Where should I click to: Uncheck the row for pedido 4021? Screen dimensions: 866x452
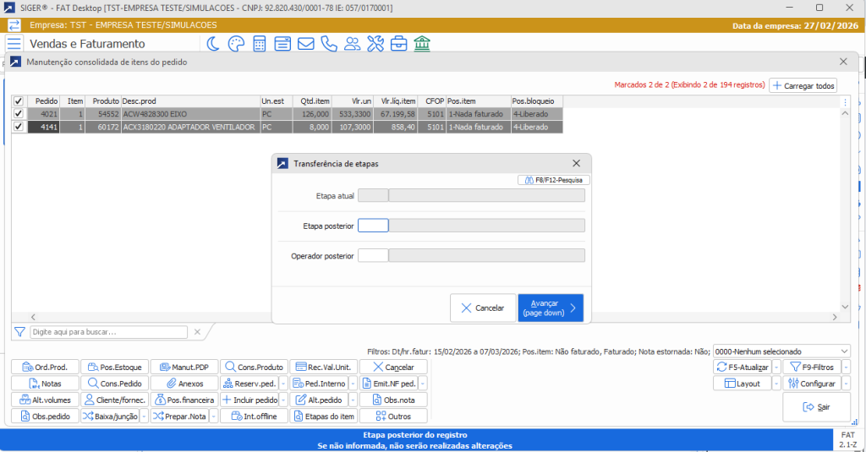19,114
